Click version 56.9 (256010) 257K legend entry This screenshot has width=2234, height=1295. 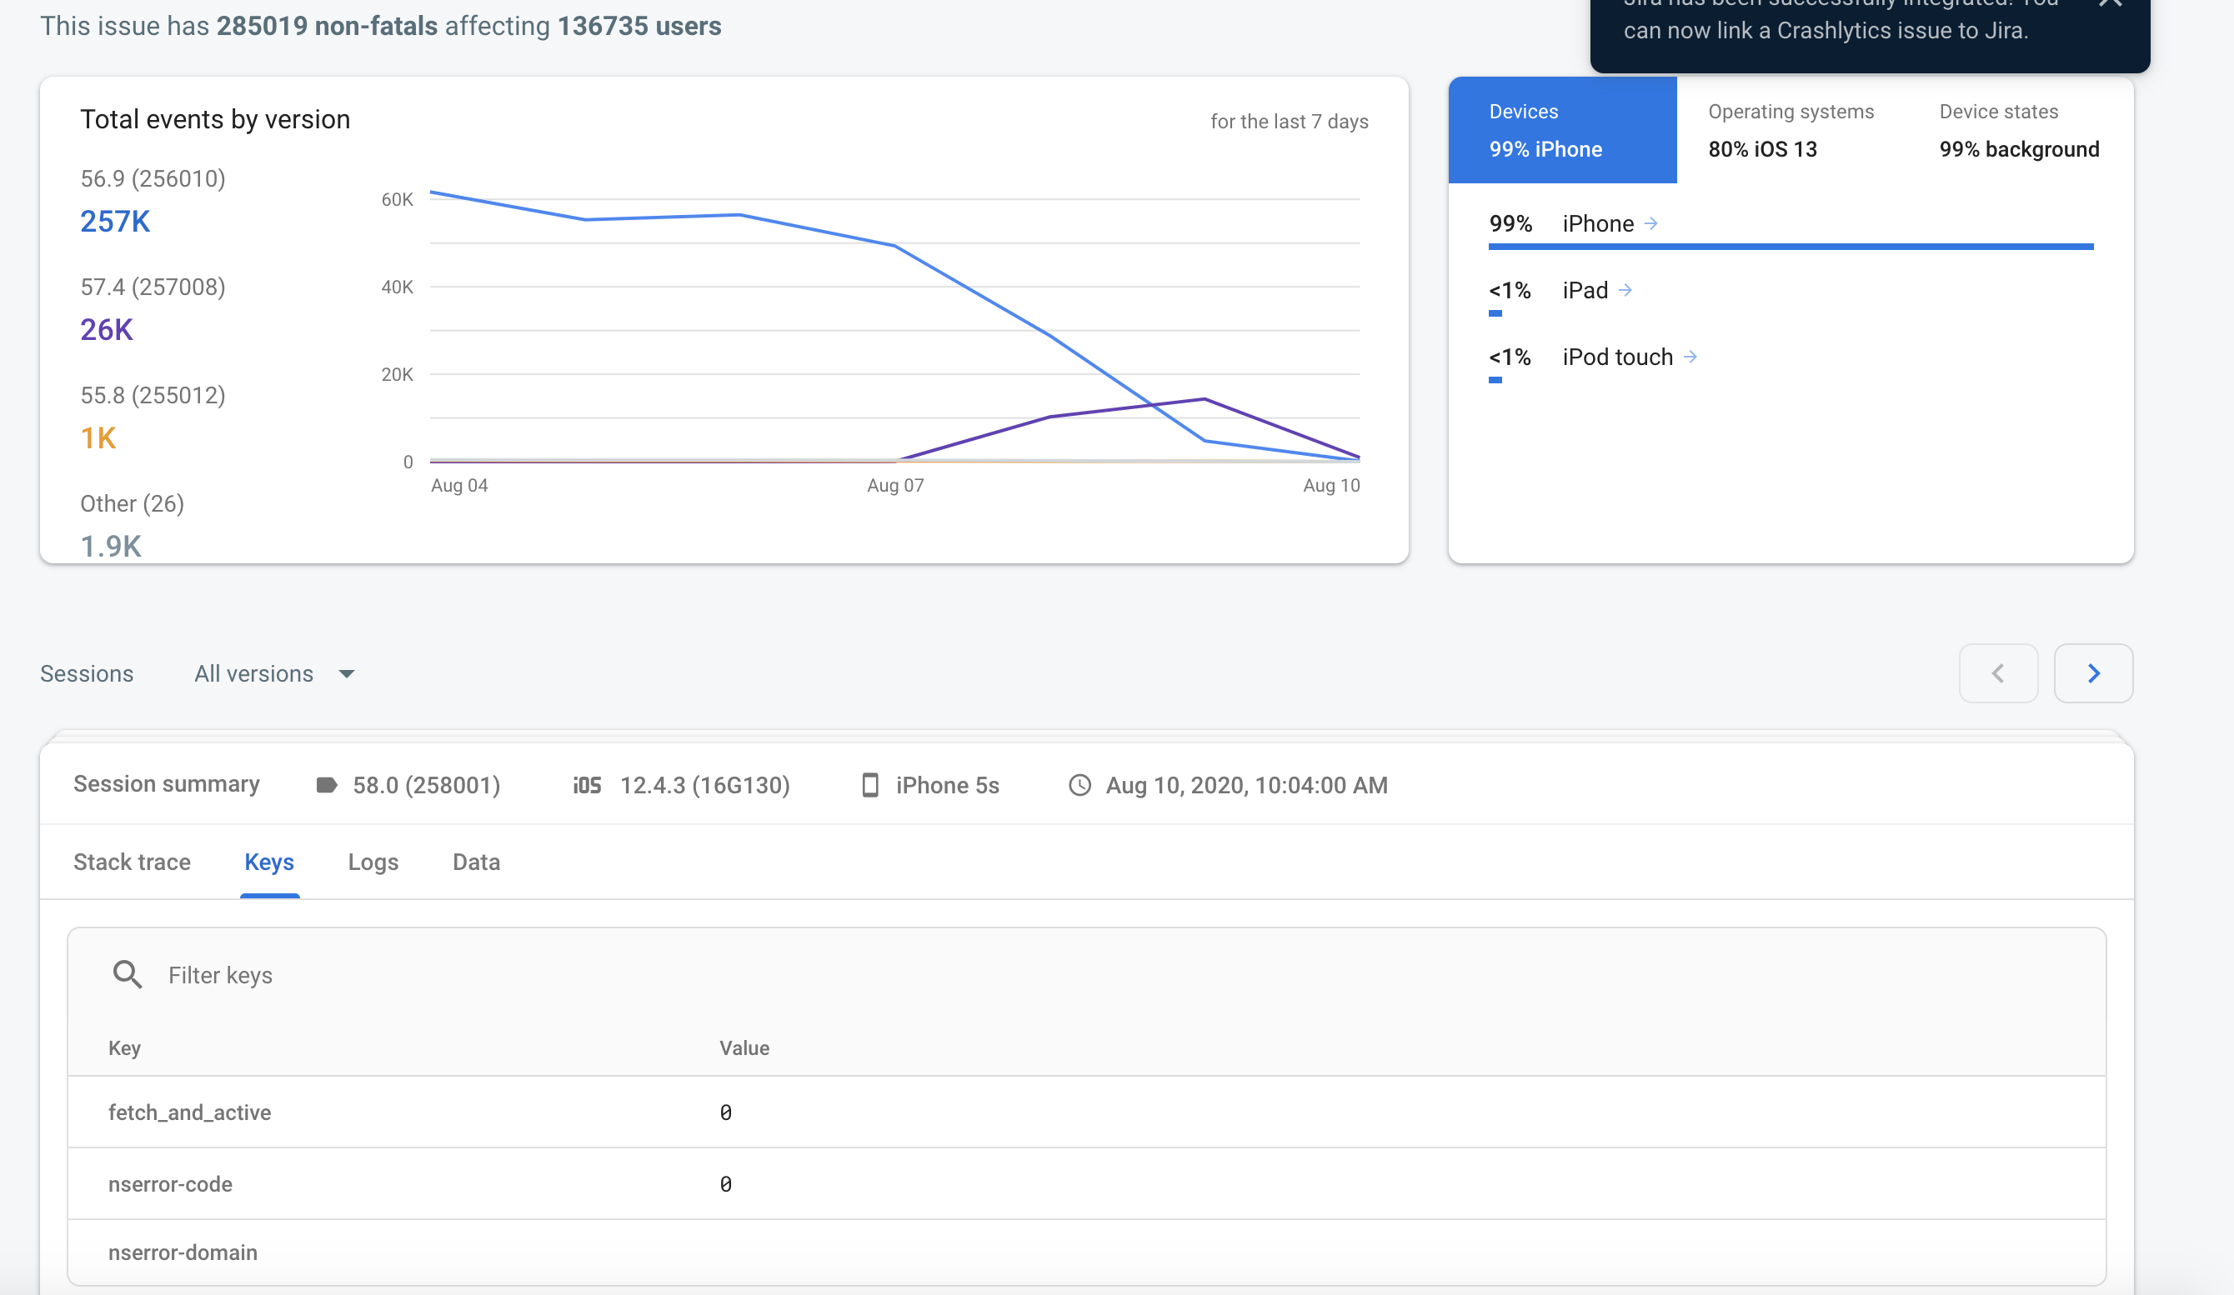152,201
